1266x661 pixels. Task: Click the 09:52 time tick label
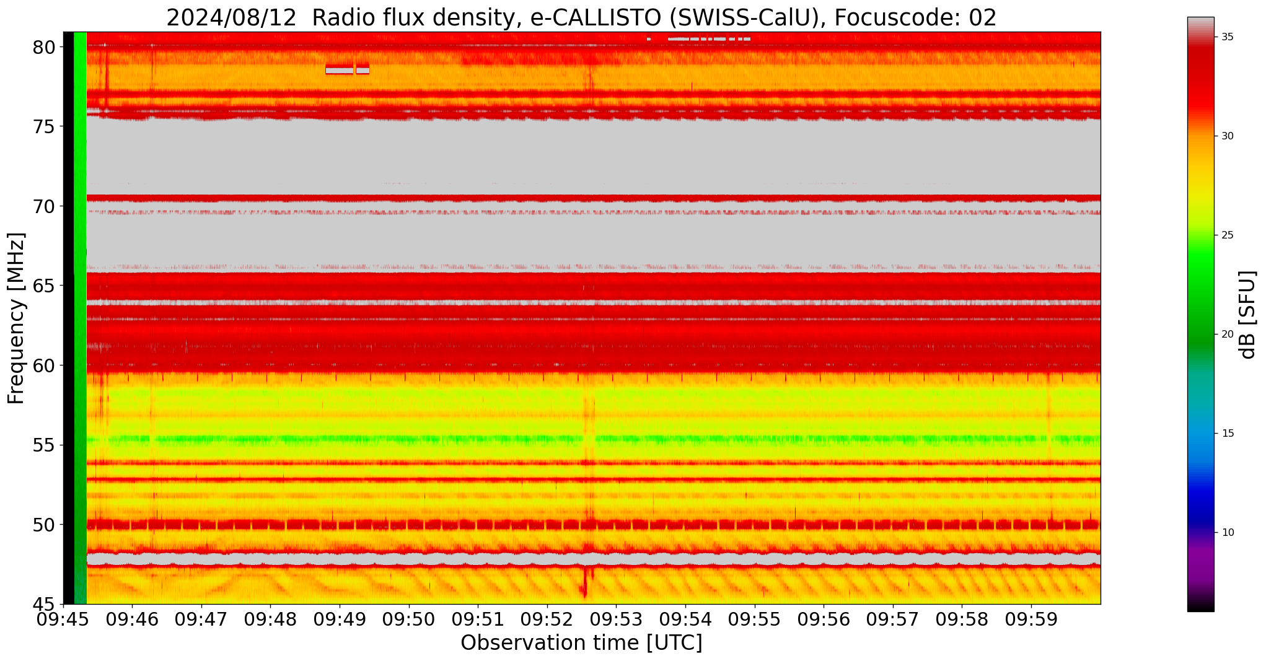pos(547,619)
